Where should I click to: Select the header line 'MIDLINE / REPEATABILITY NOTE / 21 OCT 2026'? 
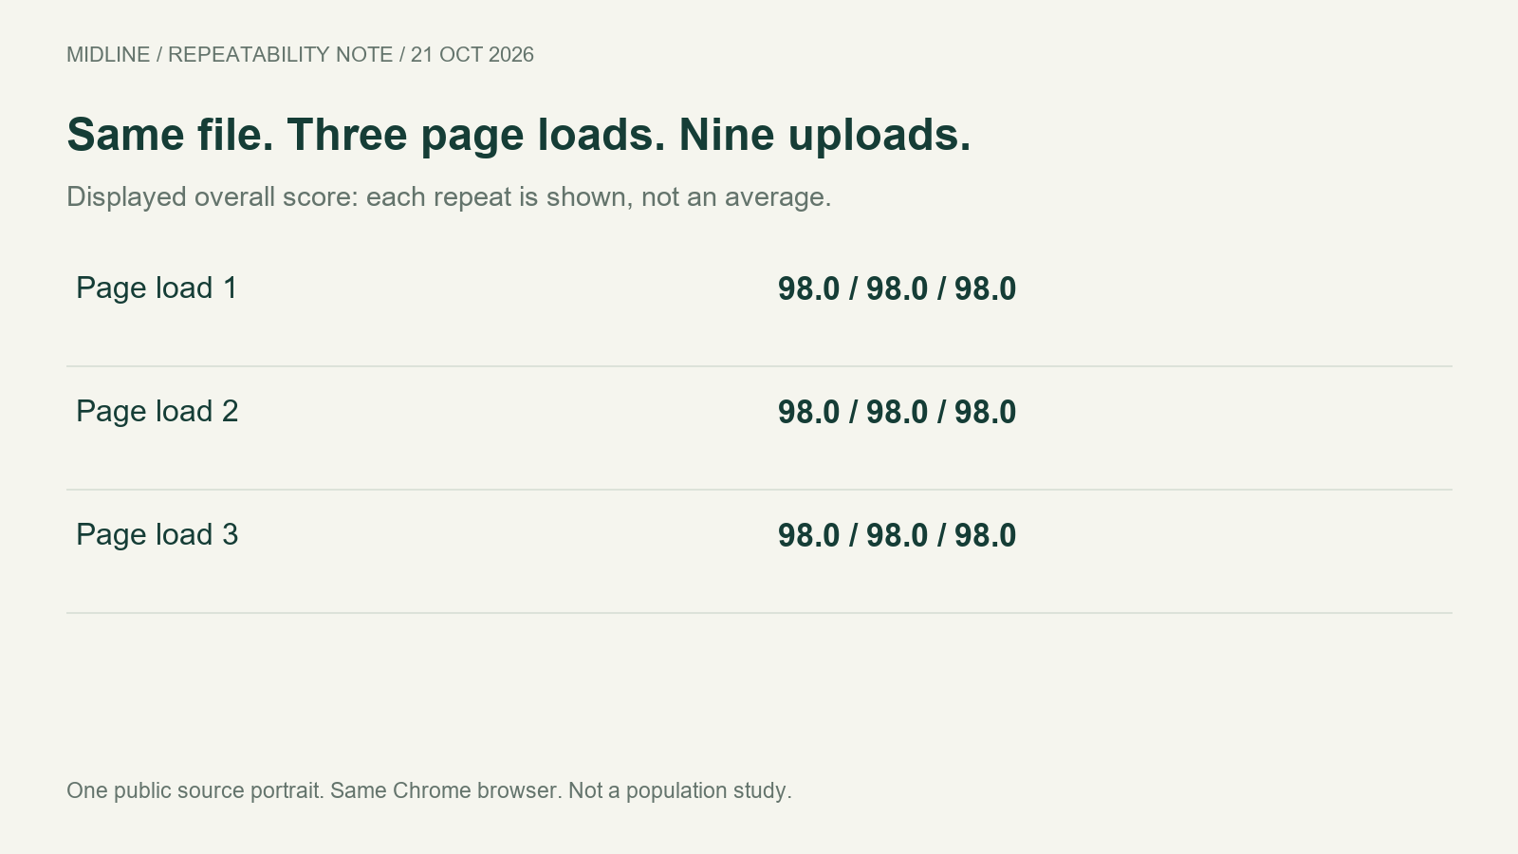(x=300, y=55)
